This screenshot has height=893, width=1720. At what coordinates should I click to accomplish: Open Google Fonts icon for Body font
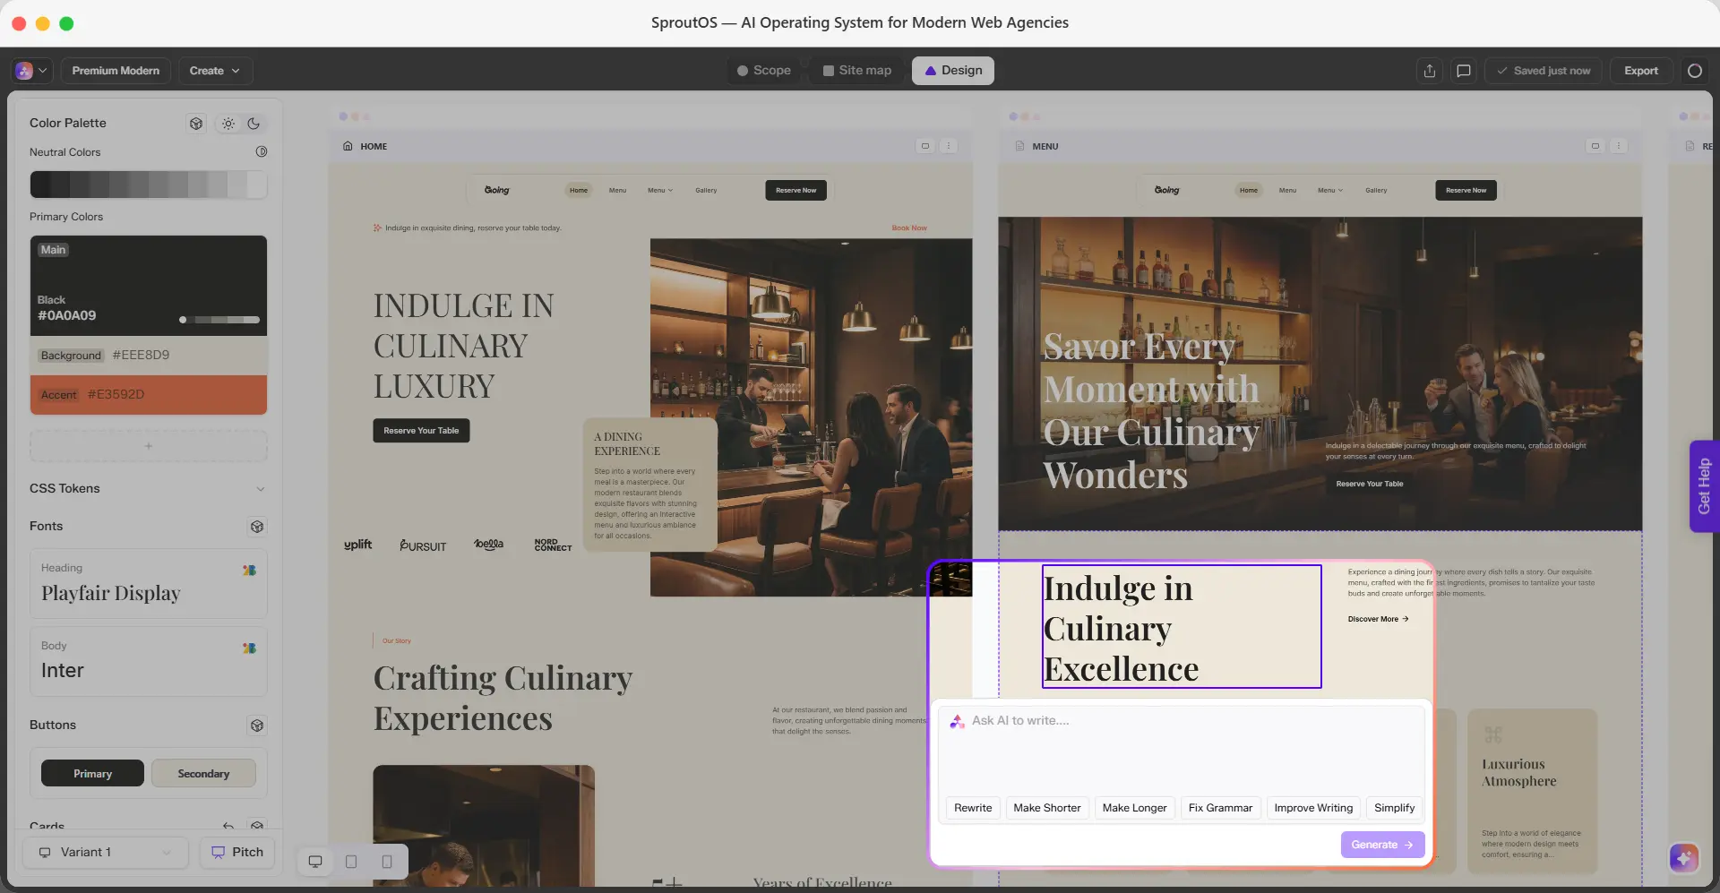click(249, 648)
